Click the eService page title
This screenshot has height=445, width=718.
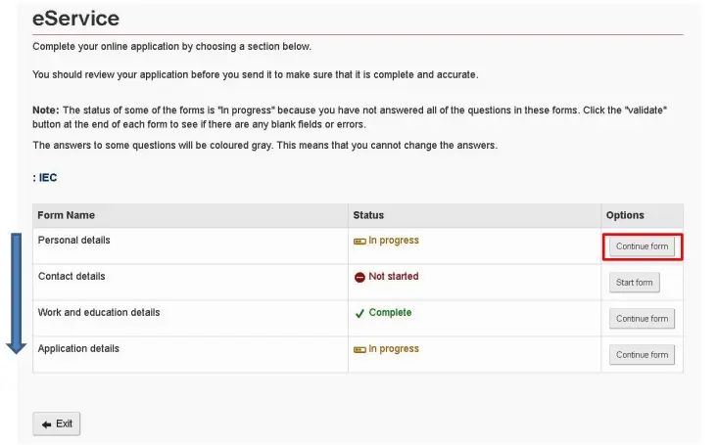(x=75, y=19)
